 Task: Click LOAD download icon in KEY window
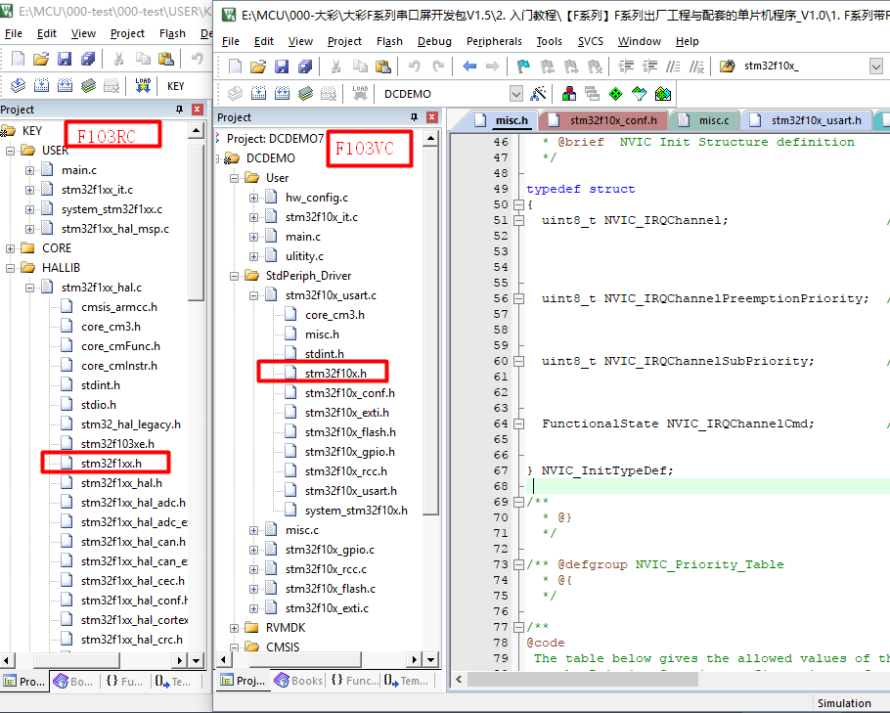click(x=143, y=86)
